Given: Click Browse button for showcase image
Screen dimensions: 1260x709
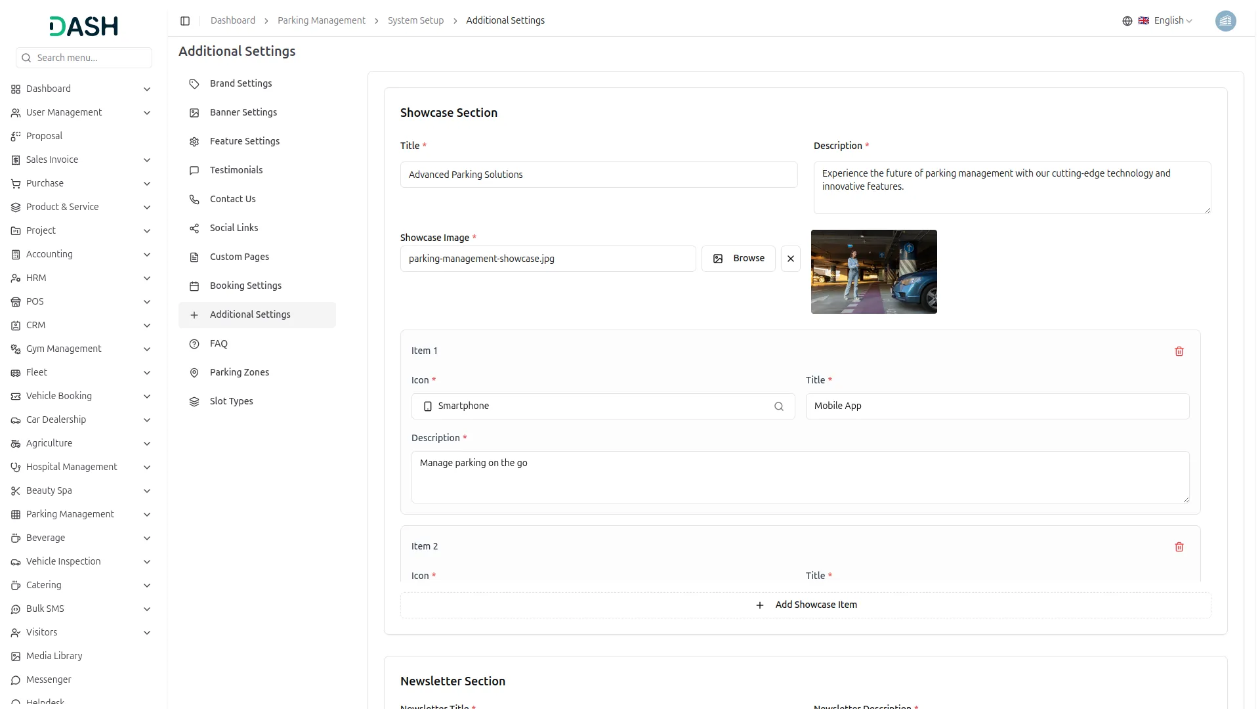Looking at the screenshot, I should pos(738,259).
